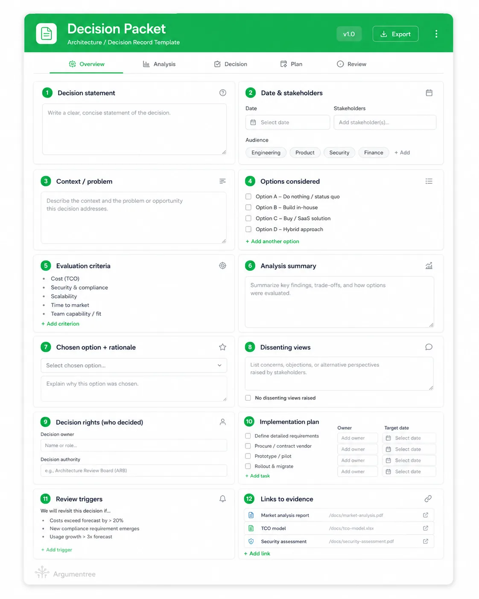Open Select date for Define detailed requirements
Image resolution: width=479 pixels, height=599 pixels.
coord(409,438)
